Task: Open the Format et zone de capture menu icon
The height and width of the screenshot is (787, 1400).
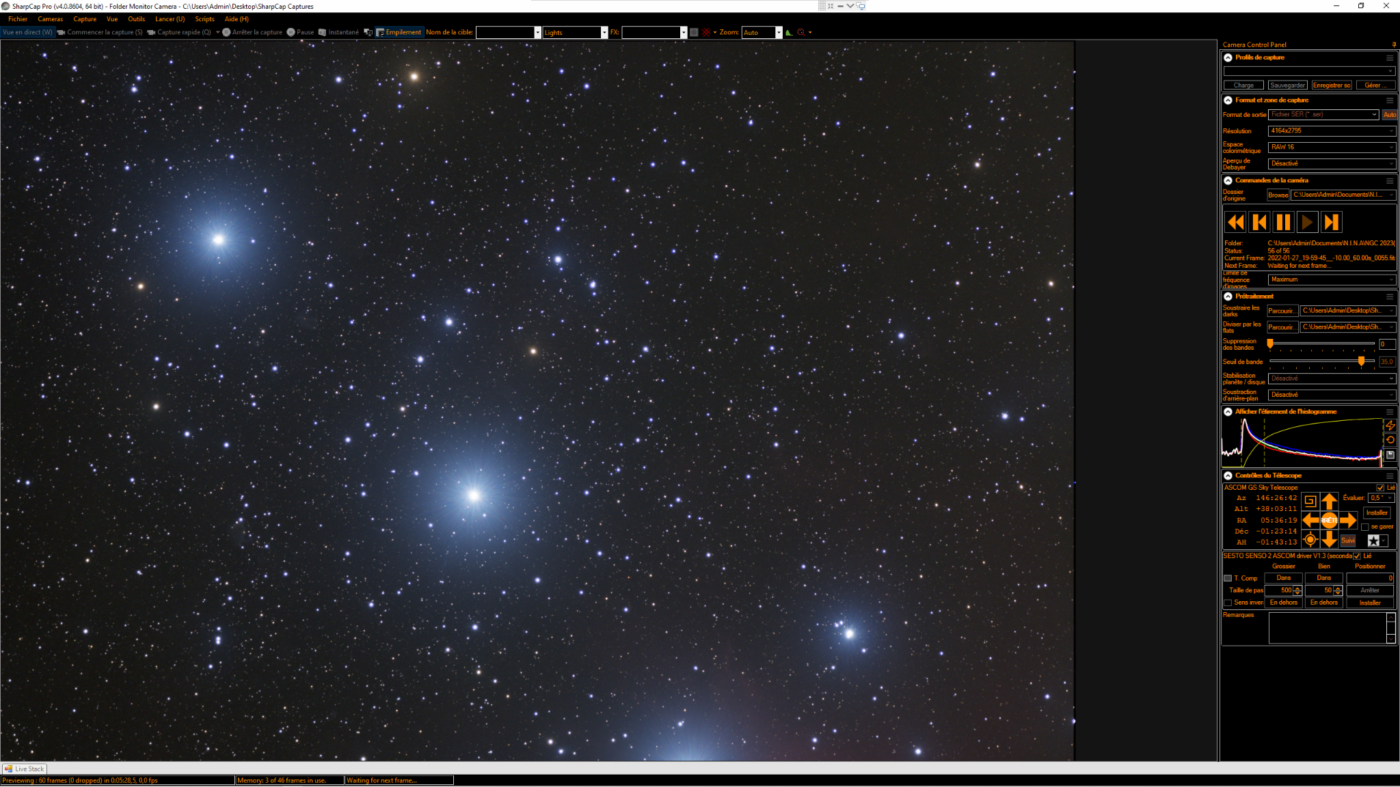Action: (x=1390, y=100)
